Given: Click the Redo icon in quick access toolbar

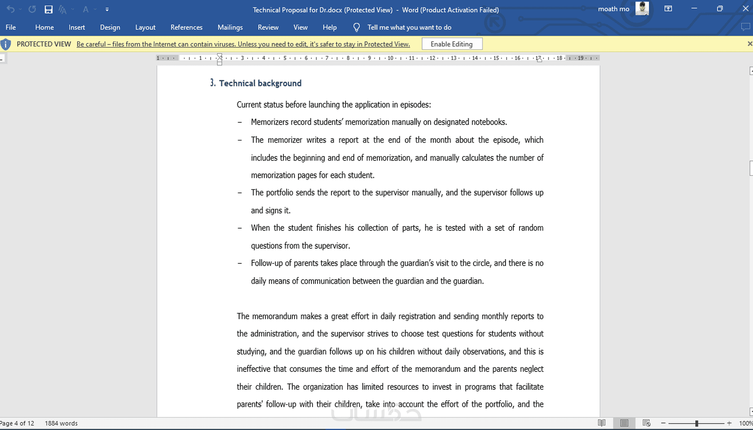Looking at the screenshot, I should coord(32,9).
